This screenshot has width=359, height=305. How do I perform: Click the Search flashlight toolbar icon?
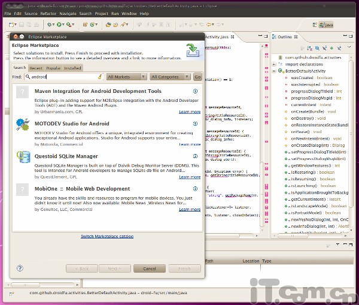(x=123, y=25)
